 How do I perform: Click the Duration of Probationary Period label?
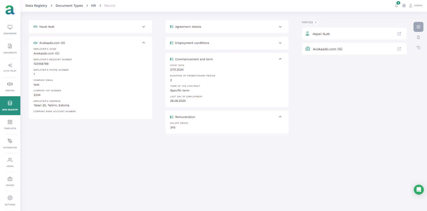(193, 76)
